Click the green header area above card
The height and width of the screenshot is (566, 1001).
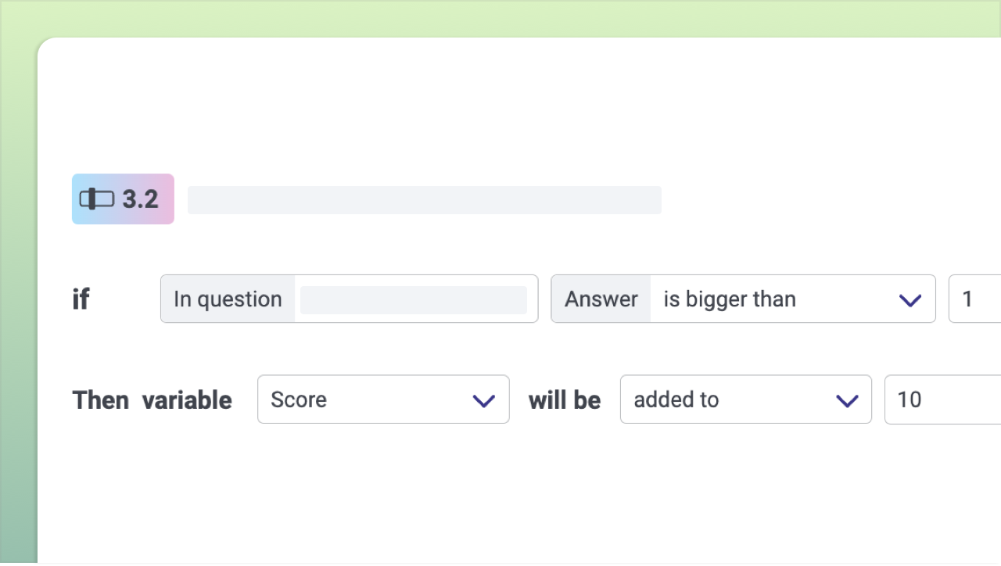(x=500, y=17)
